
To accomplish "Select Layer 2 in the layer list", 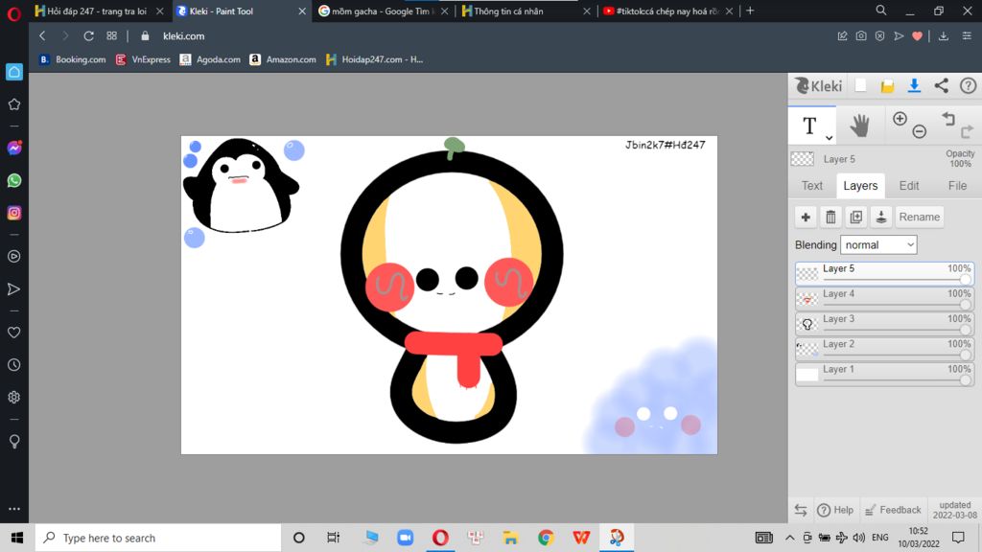I will click(x=884, y=349).
